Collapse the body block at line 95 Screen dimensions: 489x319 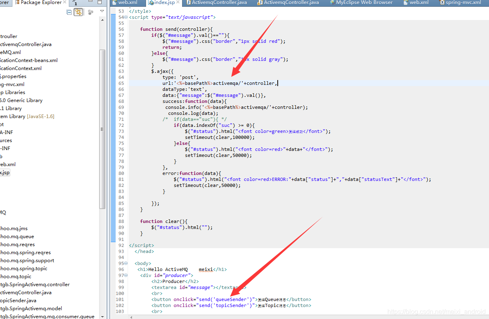126,263
